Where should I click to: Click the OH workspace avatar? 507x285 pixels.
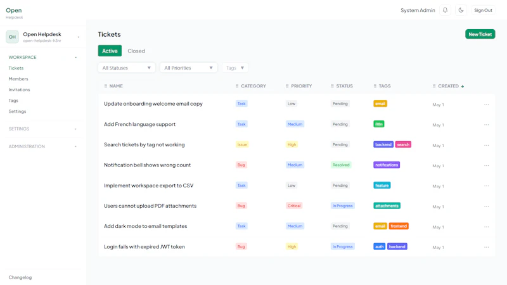(12, 37)
